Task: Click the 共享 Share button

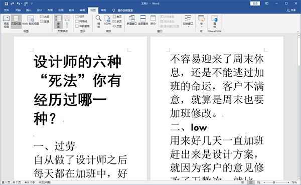Action: [291, 11]
